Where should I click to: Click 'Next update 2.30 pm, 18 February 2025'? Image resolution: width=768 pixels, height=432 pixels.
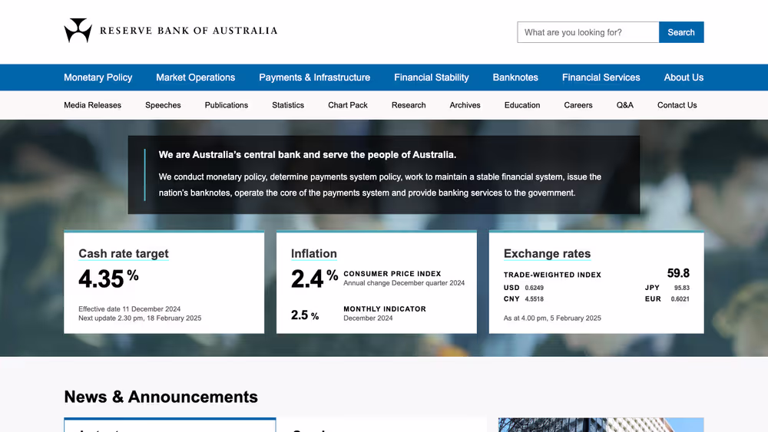[140, 318]
